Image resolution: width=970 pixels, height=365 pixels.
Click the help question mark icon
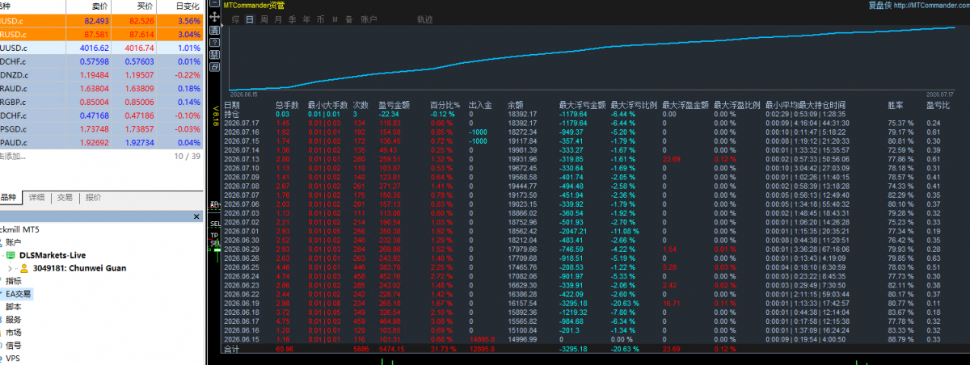214,42
